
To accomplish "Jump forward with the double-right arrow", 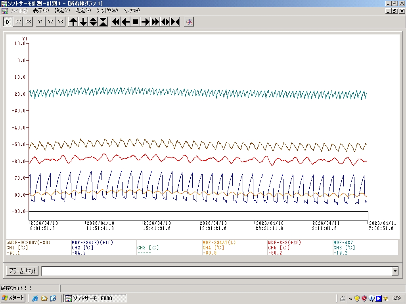I will point(155,22).
